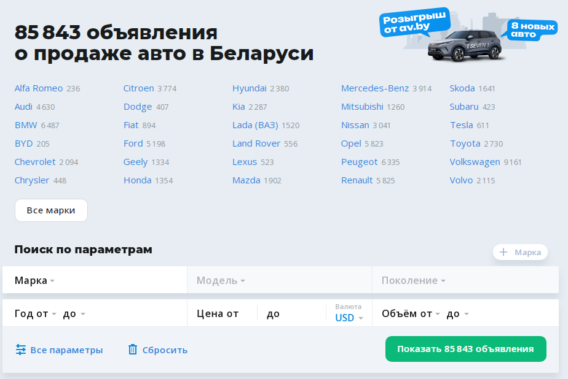Open Mazda listings

click(247, 181)
